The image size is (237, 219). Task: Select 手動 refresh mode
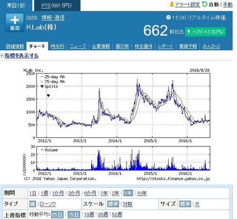pyautogui.click(x=228, y=5)
